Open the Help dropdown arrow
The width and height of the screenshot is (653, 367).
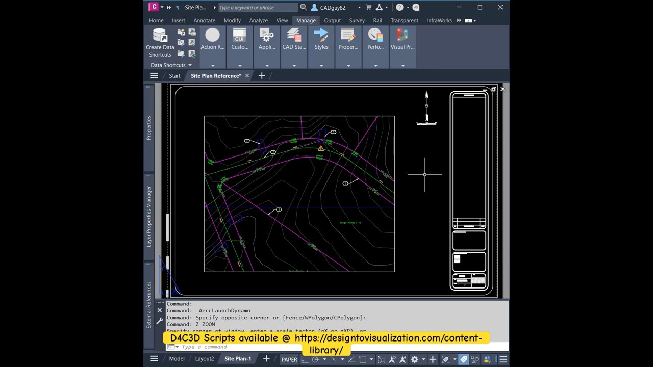(408, 7)
